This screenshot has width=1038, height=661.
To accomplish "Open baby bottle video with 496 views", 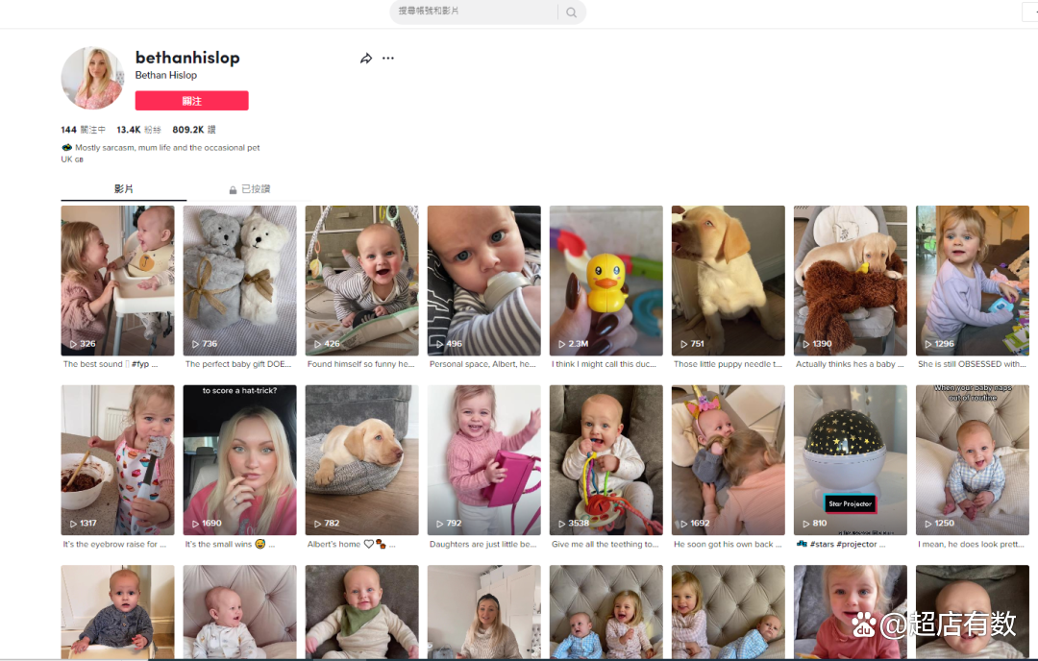I will tap(483, 281).
